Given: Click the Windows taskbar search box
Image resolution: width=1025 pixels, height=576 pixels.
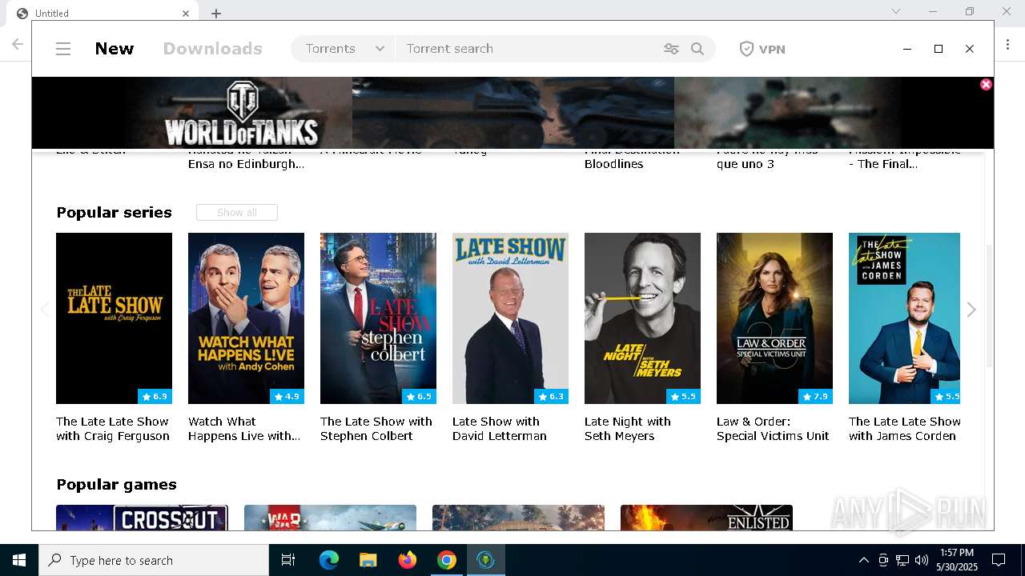Looking at the screenshot, I should pyautogui.click(x=154, y=560).
